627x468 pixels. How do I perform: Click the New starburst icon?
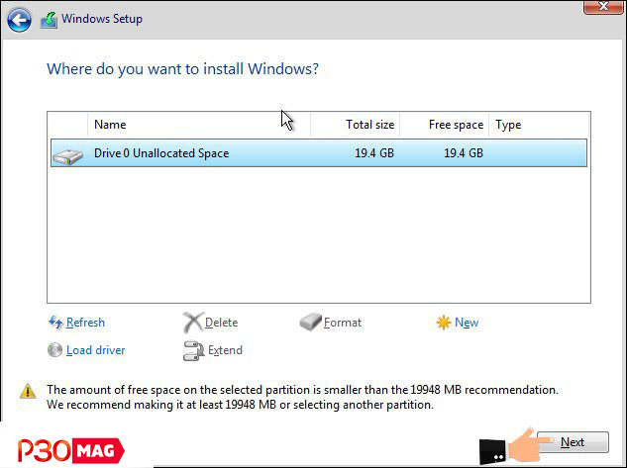(444, 323)
